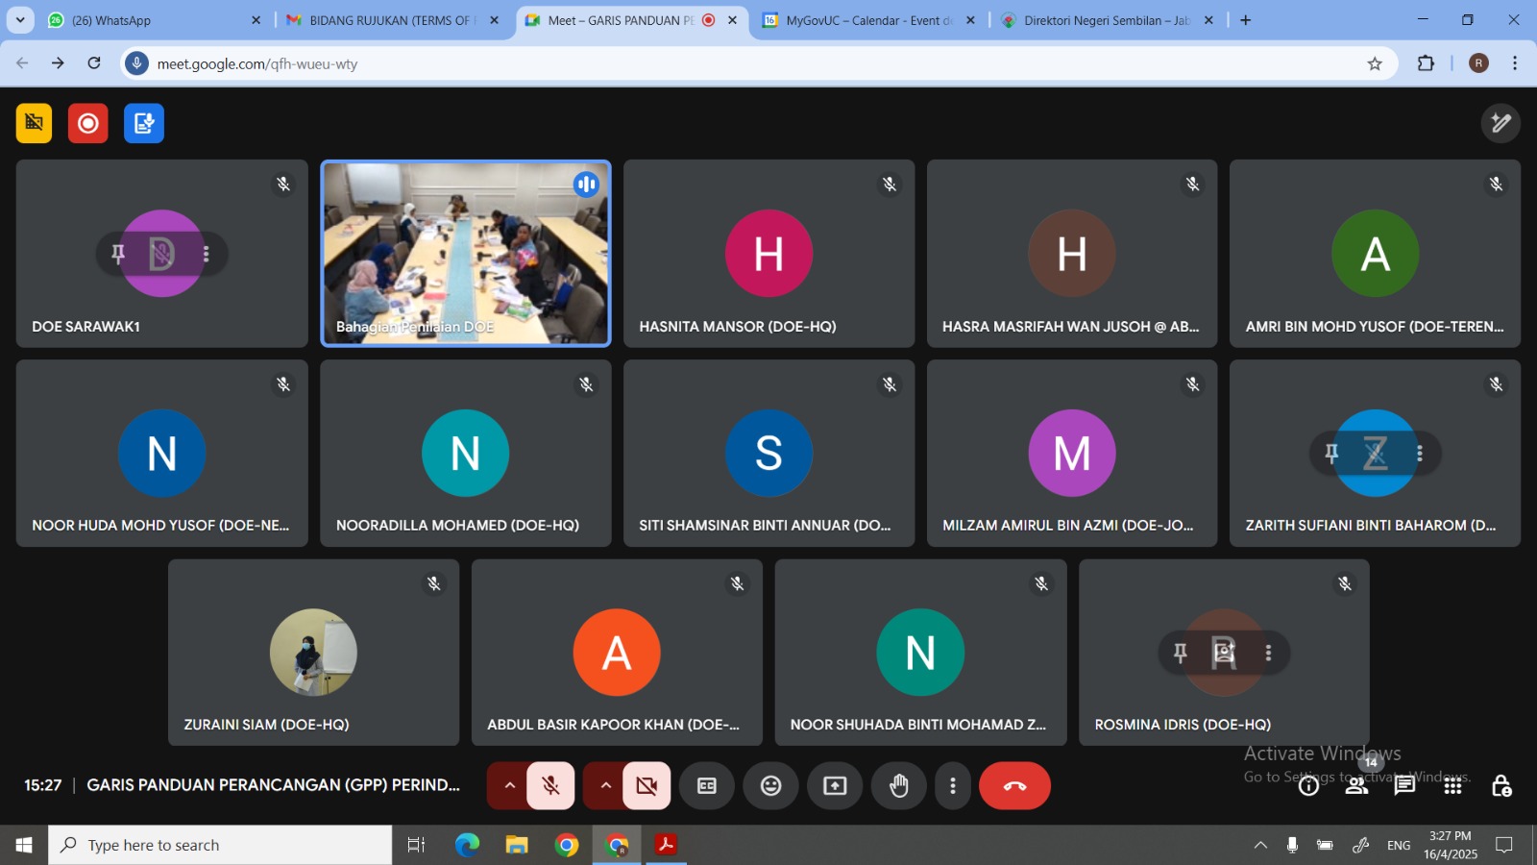Open Windows Start menu
Screen dimensions: 1537x865
(24, 845)
